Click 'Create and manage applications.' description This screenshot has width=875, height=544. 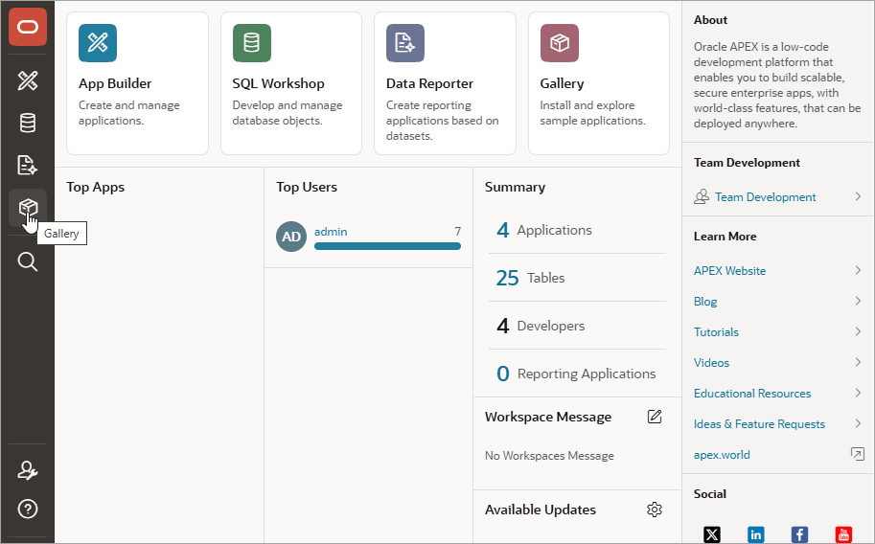coord(129,113)
